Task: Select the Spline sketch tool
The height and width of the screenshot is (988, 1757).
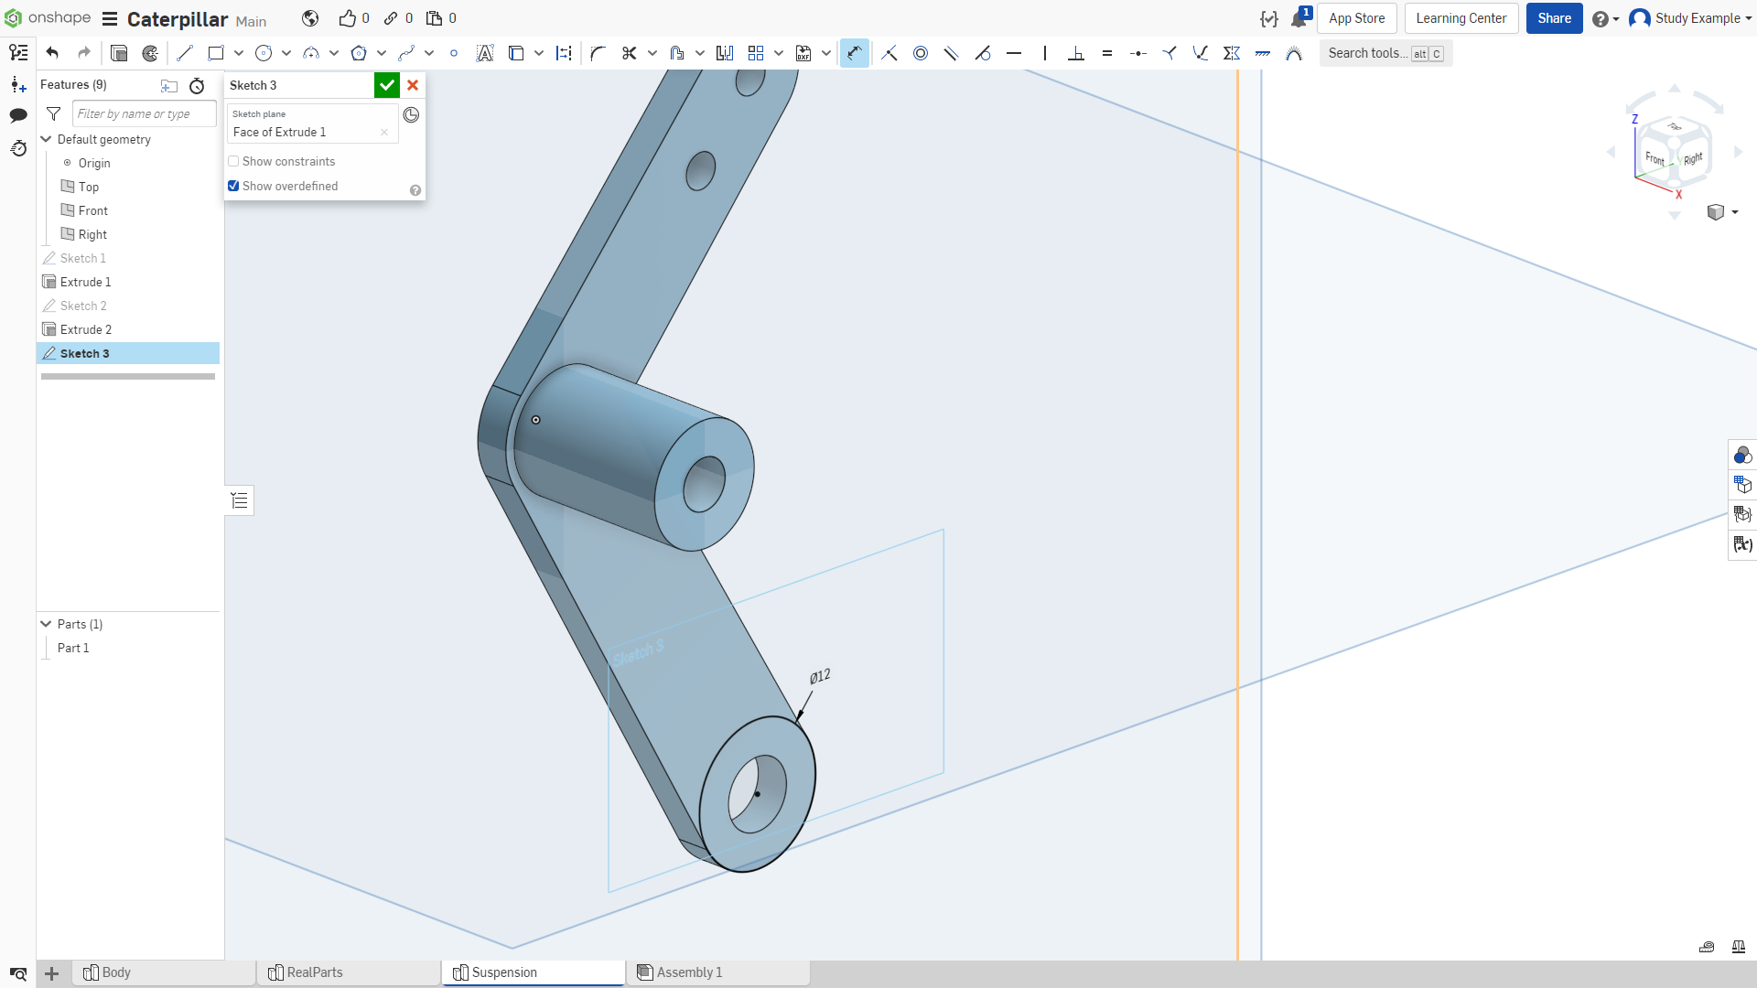Action: pos(406,53)
